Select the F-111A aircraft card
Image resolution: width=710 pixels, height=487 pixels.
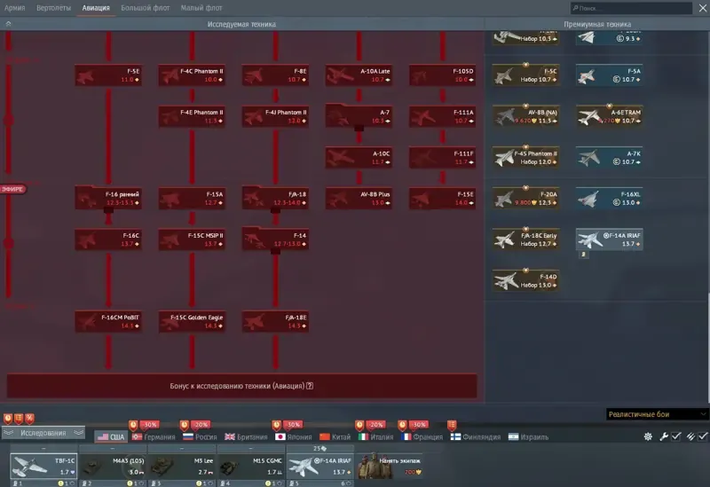(442, 116)
